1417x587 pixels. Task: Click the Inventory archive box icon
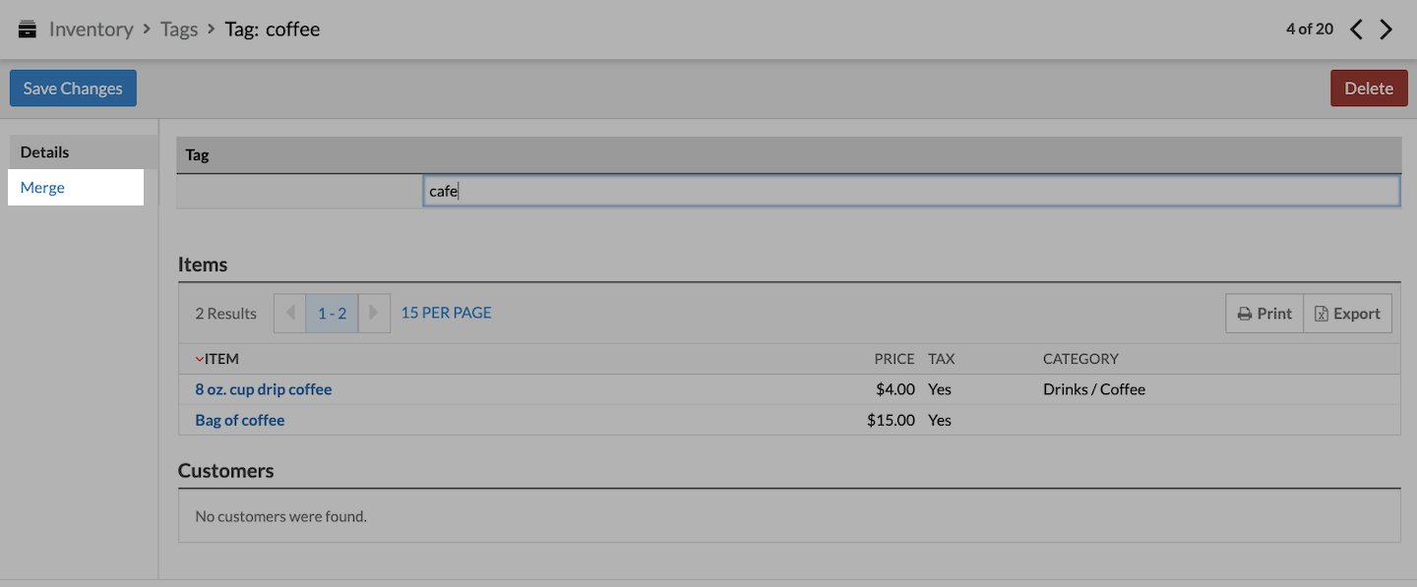[28, 29]
